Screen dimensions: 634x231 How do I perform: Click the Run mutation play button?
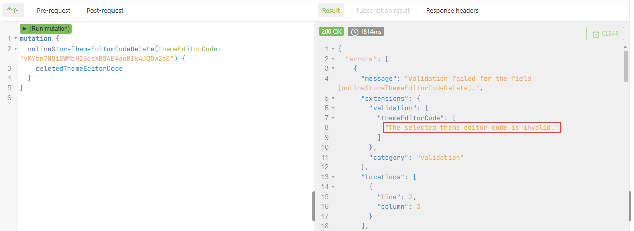(x=46, y=29)
